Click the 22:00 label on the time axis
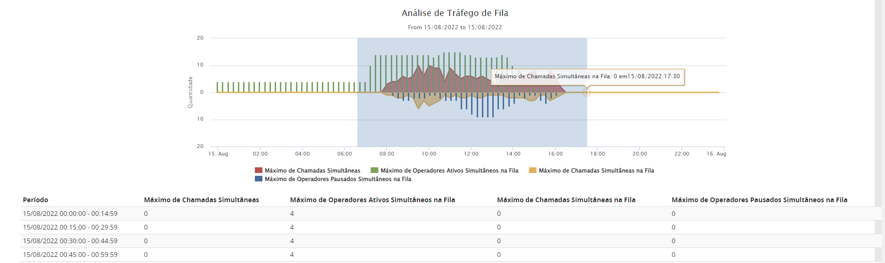 [682, 154]
